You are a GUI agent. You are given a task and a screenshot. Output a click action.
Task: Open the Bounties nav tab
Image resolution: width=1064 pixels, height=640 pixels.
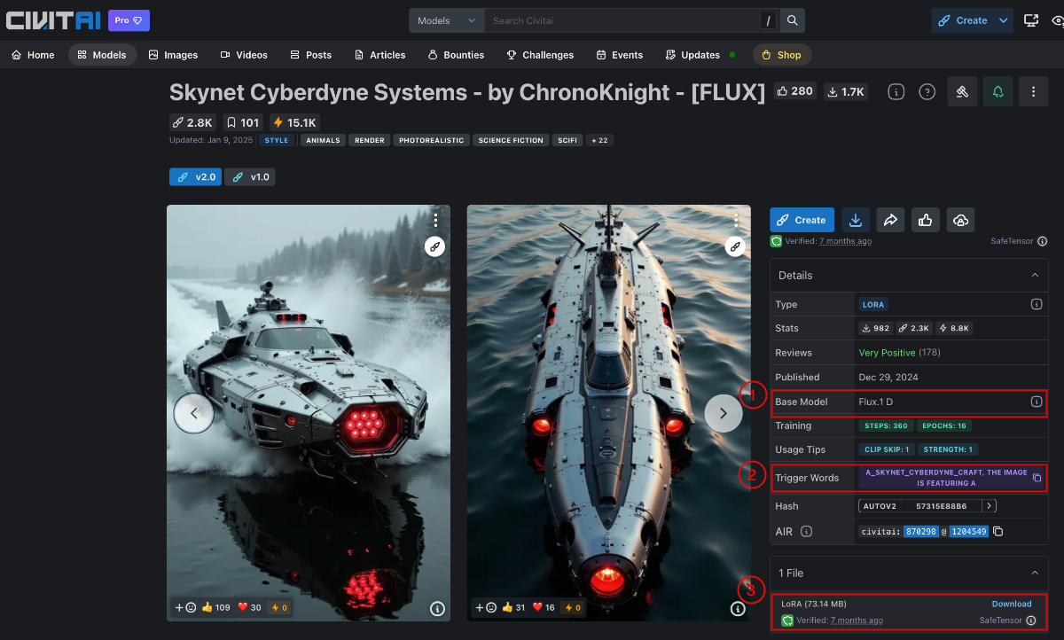(x=456, y=55)
